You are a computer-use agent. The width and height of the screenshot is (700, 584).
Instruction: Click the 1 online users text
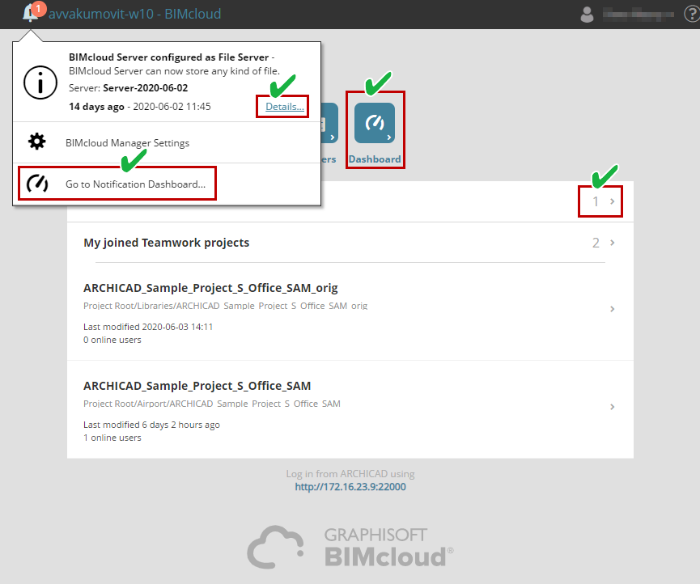click(x=112, y=438)
